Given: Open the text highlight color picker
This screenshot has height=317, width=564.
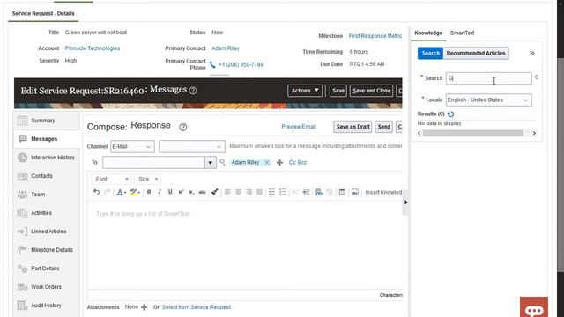Looking at the screenshot, I should click(x=135, y=192).
